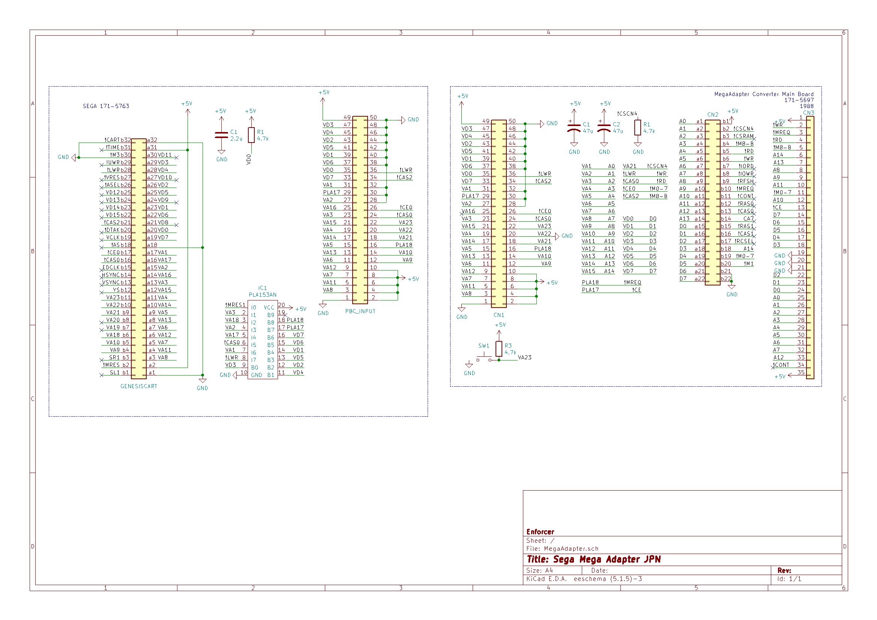This screenshot has width=877, height=620.
Task: Click the 'Id: 1/1' sheet number
Action: (789, 579)
